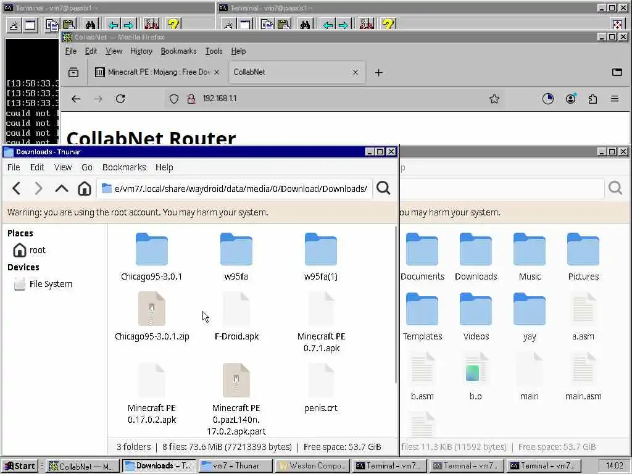Open Templates folder in vm7 Thunar
Screen dimensions: 632x474
422,317
